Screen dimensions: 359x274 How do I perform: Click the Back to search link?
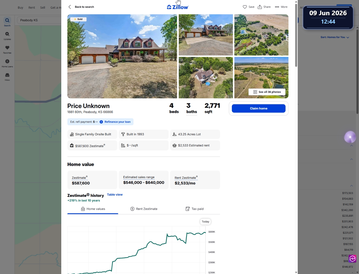click(84, 7)
